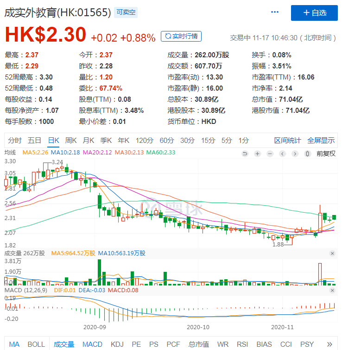Viewport: 342px width, 350px height.
Task: Click the 2020-09 date axis label
Action: tap(95, 327)
